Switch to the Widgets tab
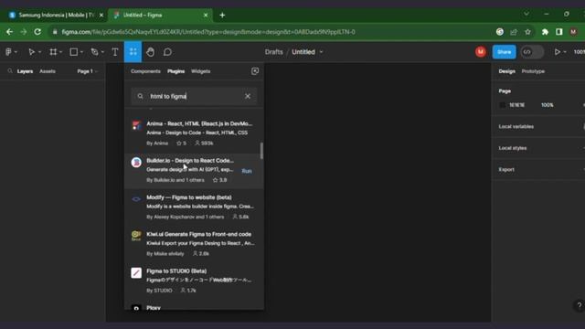Viewport: 585px width, 329px height. coord(201,71)
